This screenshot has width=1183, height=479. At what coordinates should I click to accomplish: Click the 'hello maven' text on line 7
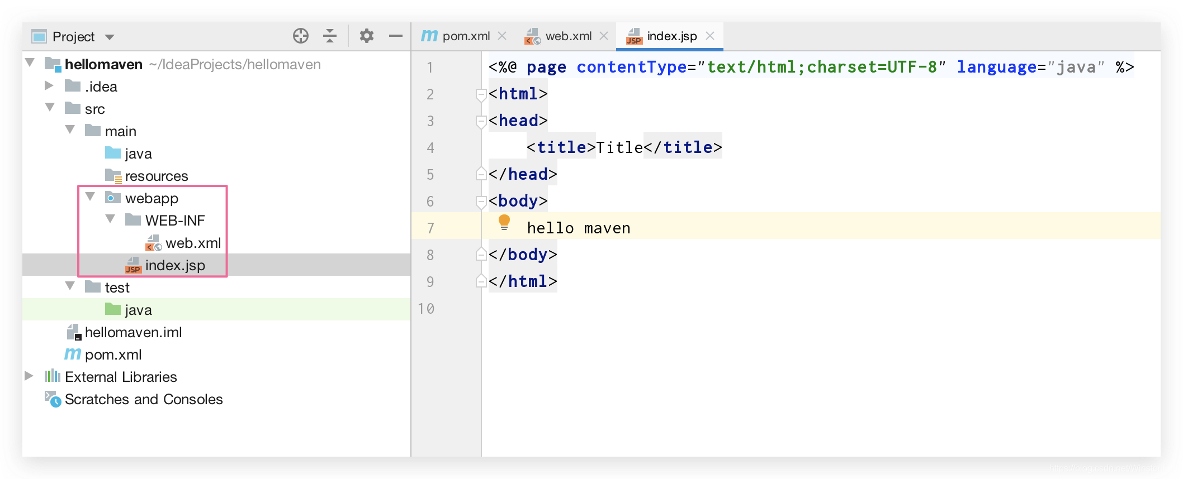[x=579, y=228]
